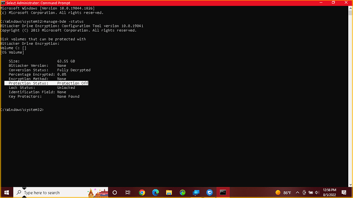
Task: Minimize the Command Prompt window
Action: tap(321, 3)
